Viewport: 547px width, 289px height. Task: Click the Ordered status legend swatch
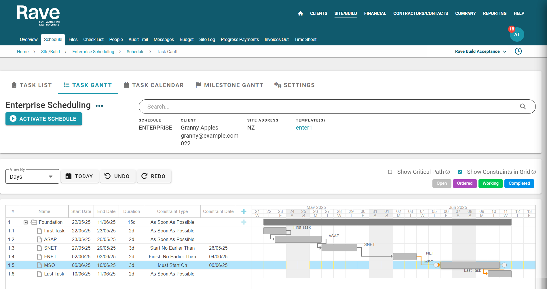point(465,183)
